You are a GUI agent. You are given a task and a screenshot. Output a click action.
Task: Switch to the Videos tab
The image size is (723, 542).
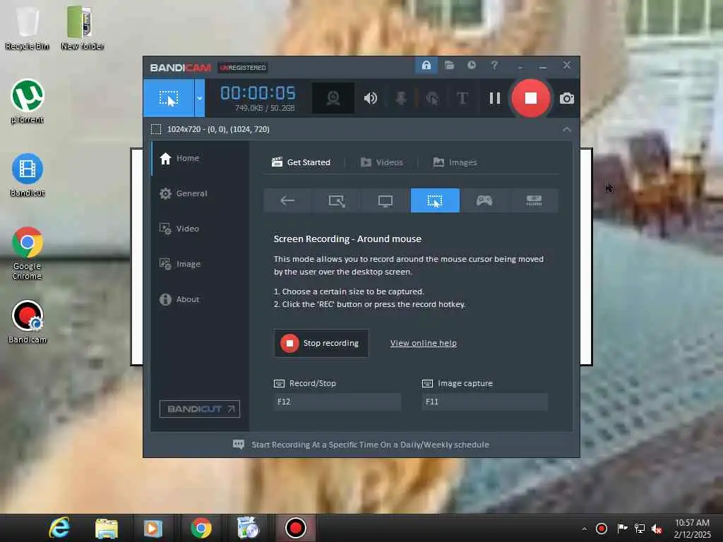click(382, 162)
